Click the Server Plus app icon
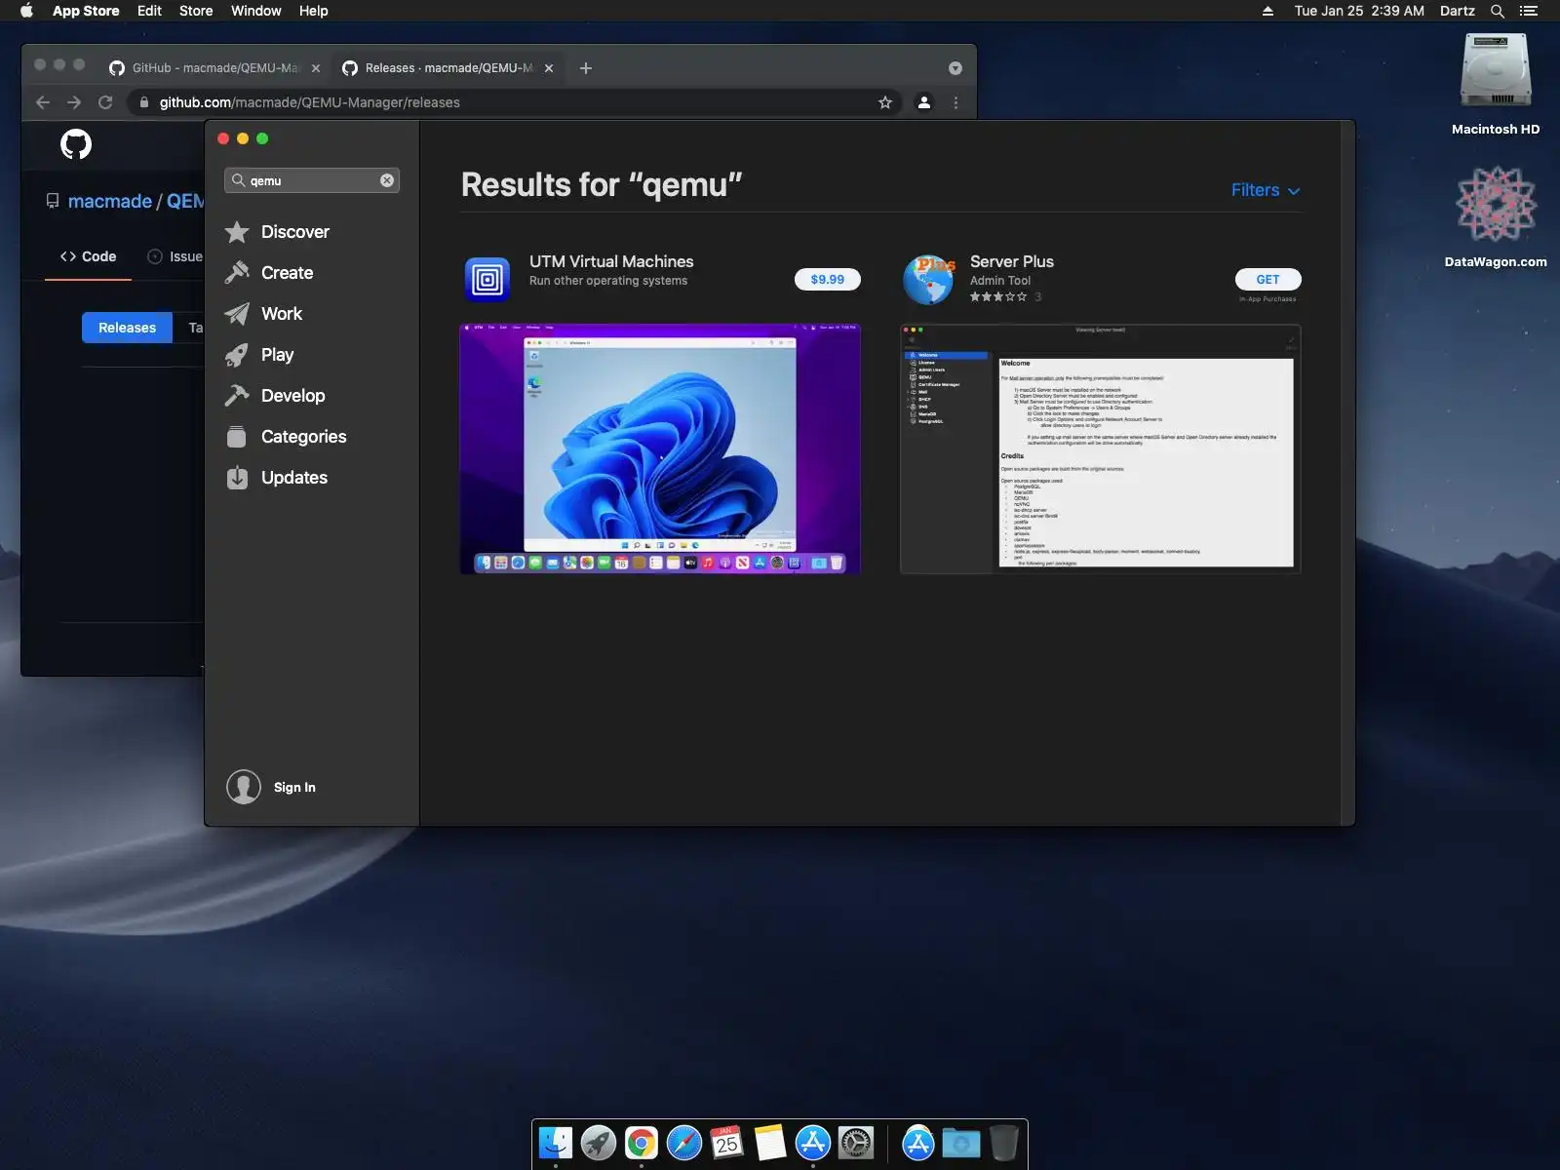The image size is (1560, 1170). (x=928, y=280)
